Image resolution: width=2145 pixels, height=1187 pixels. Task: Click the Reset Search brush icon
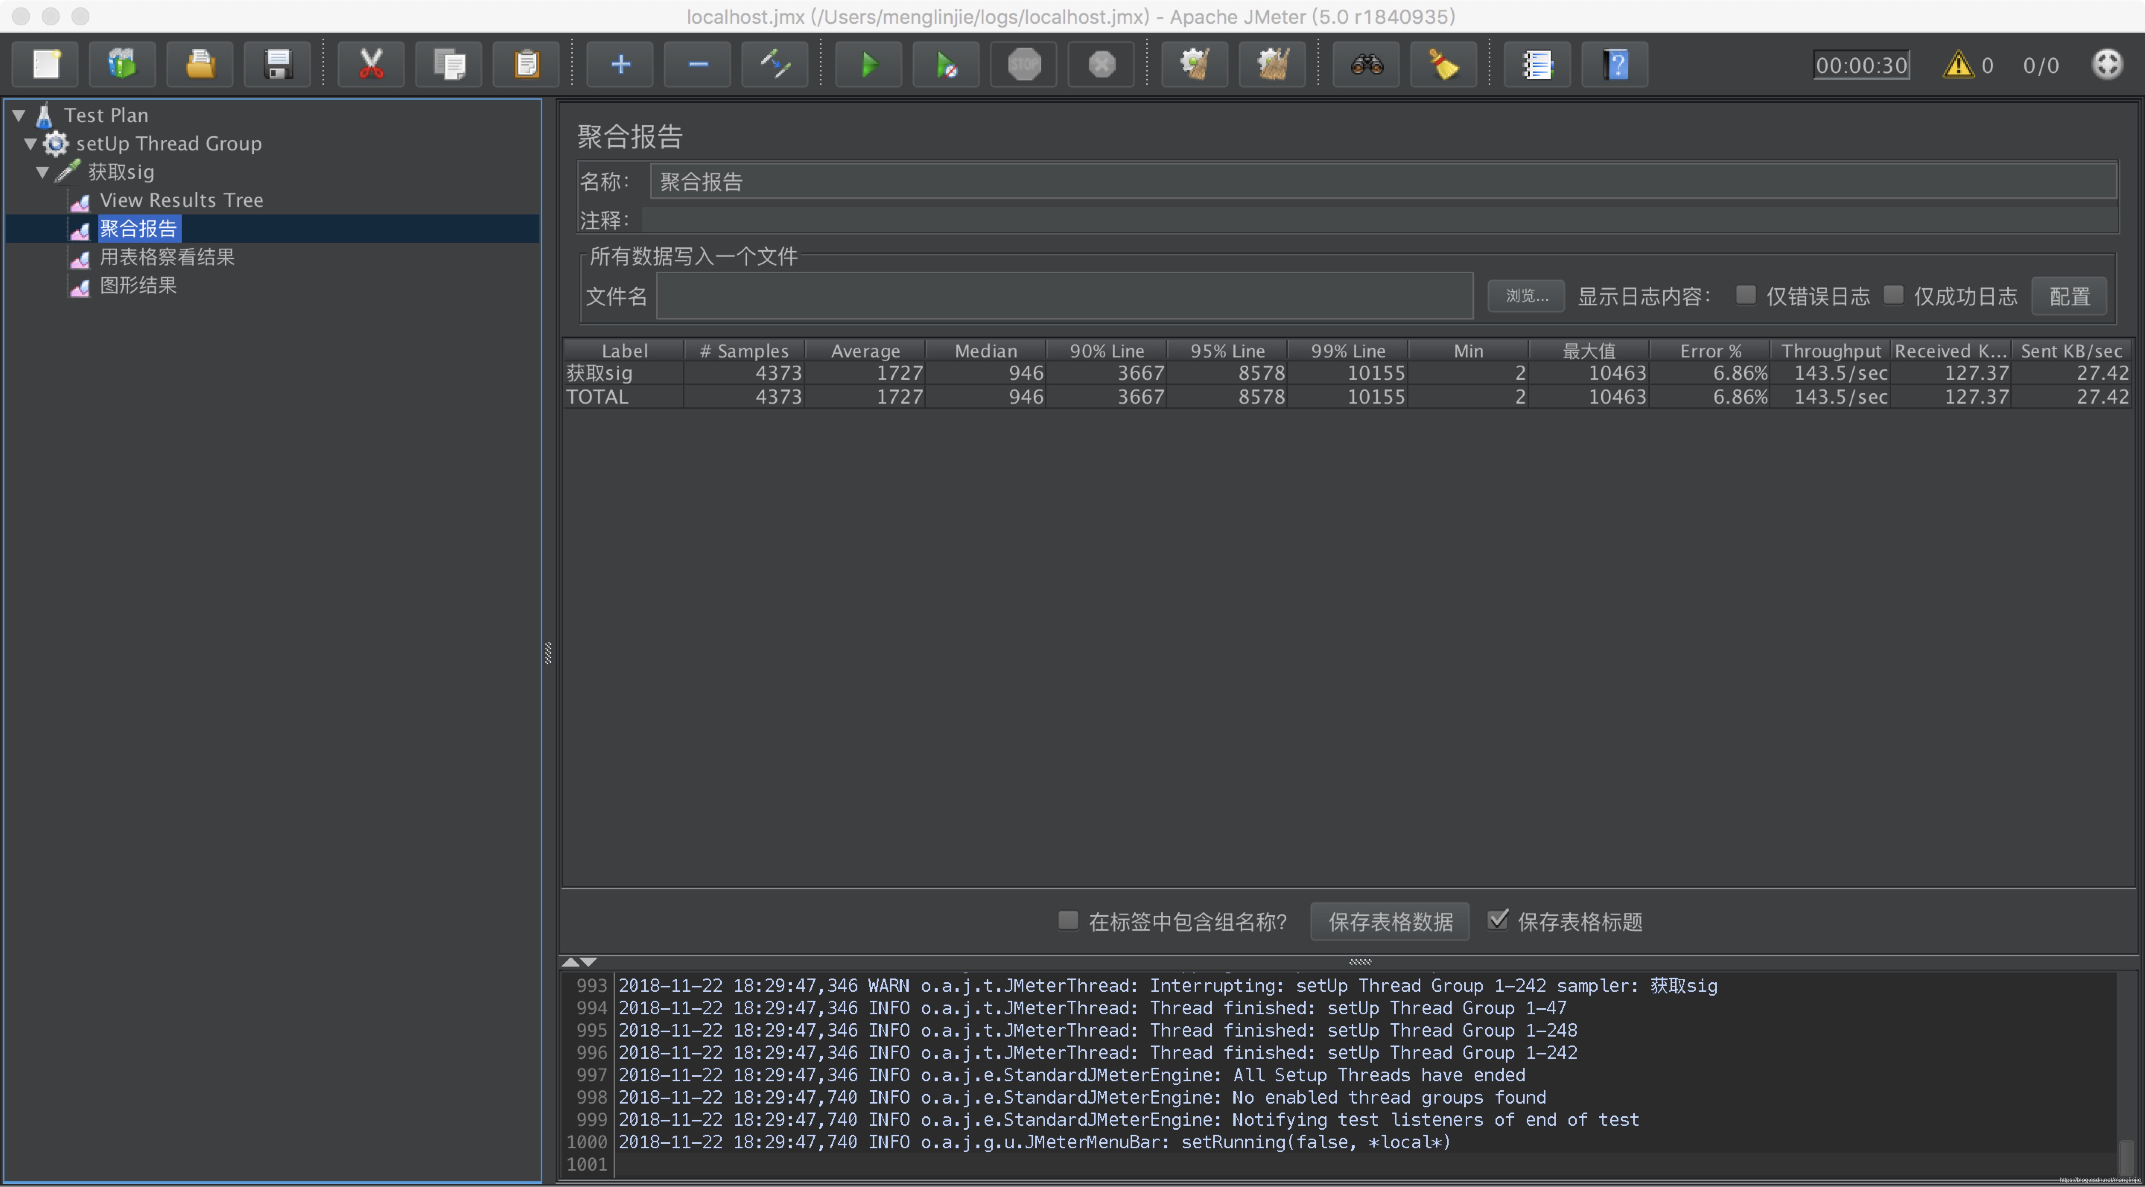[1444, 64]
